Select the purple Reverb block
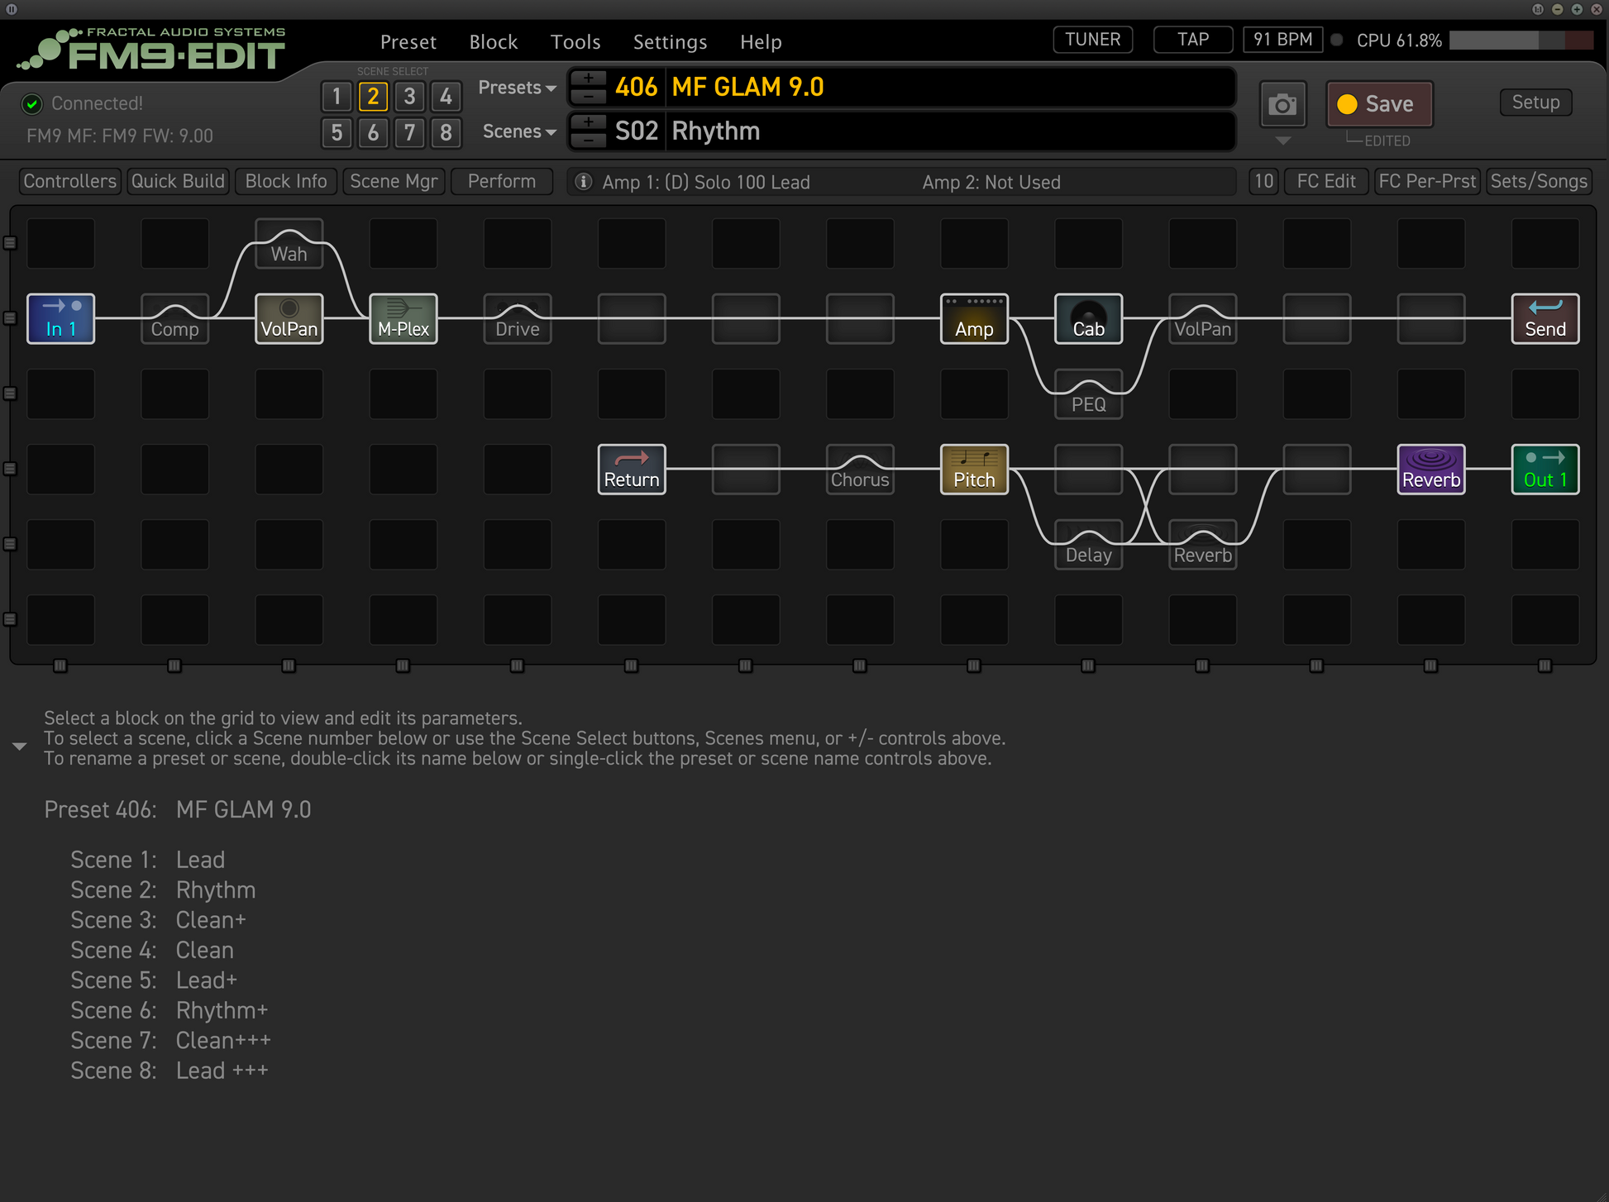This screenshot has width=1609, height=1202. pos(1430,470)
